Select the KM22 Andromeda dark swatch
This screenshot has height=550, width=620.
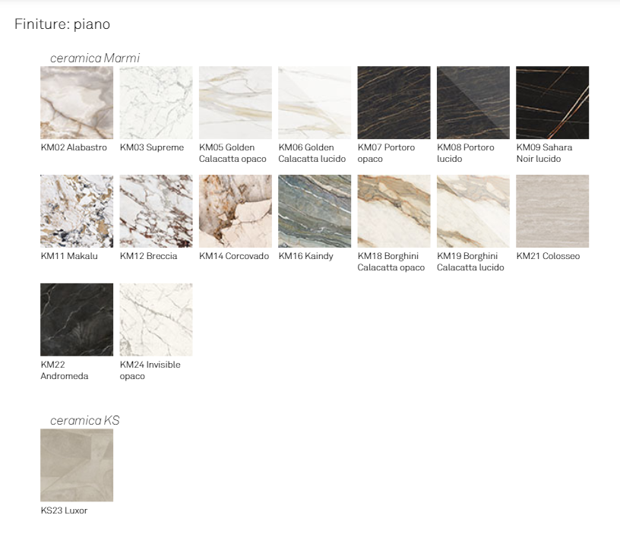coord(77,320)
